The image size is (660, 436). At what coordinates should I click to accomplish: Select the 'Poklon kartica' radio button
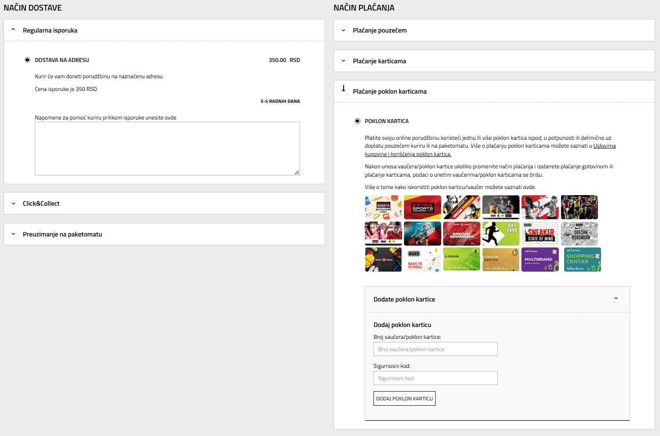357,121
